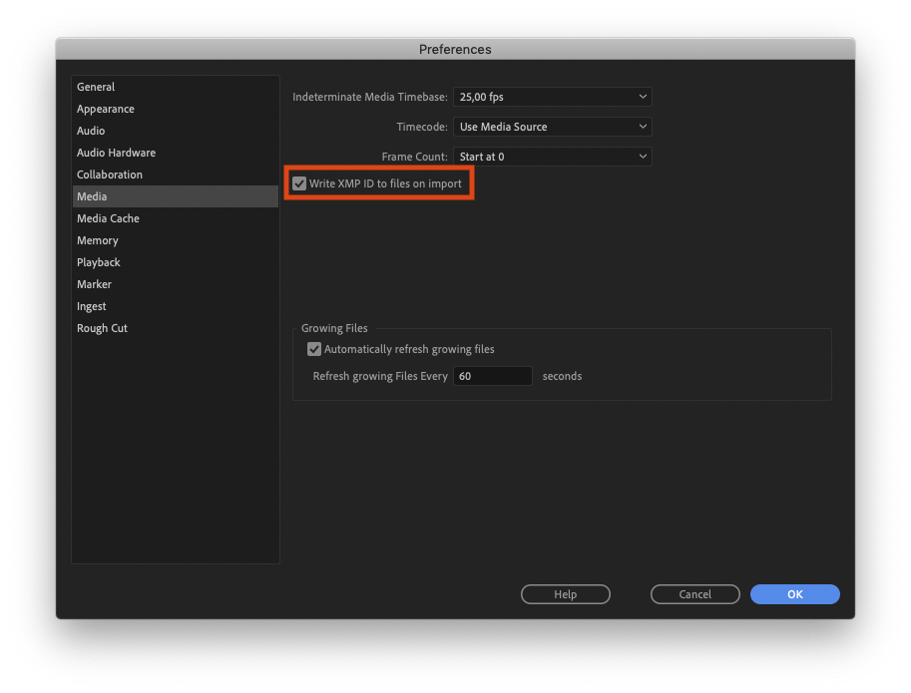Image resolution: width=911 pixels, height=693 pixels.
Task: Select Audio Hardware category
Action: point(116,153)
